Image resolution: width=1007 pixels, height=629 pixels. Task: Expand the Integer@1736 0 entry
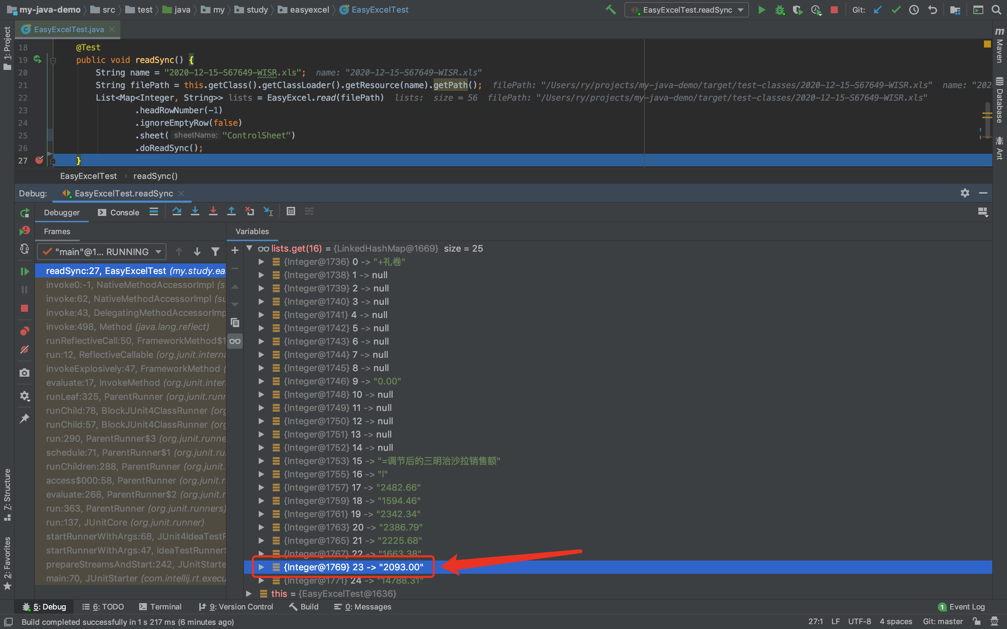click(x=261, y=262)
